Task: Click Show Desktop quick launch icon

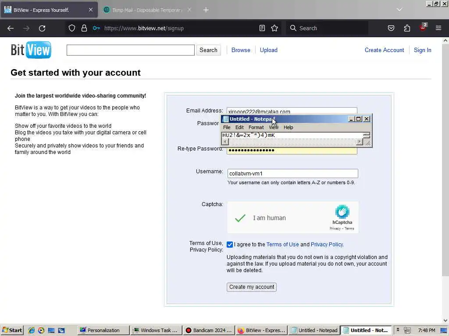Action: click(51, 330)
